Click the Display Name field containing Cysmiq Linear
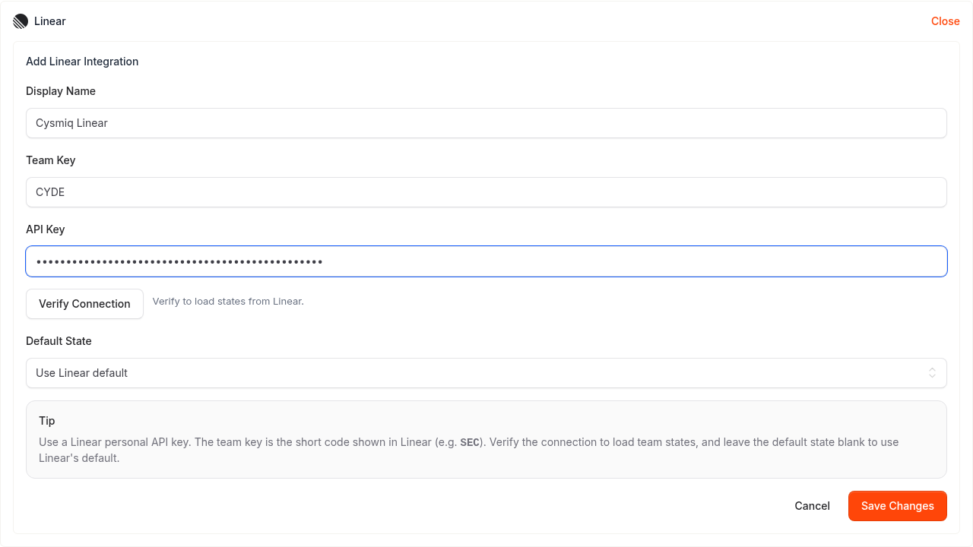Image resolution: width=973 pixels, height=547 pixels. [x=486, y=122]
